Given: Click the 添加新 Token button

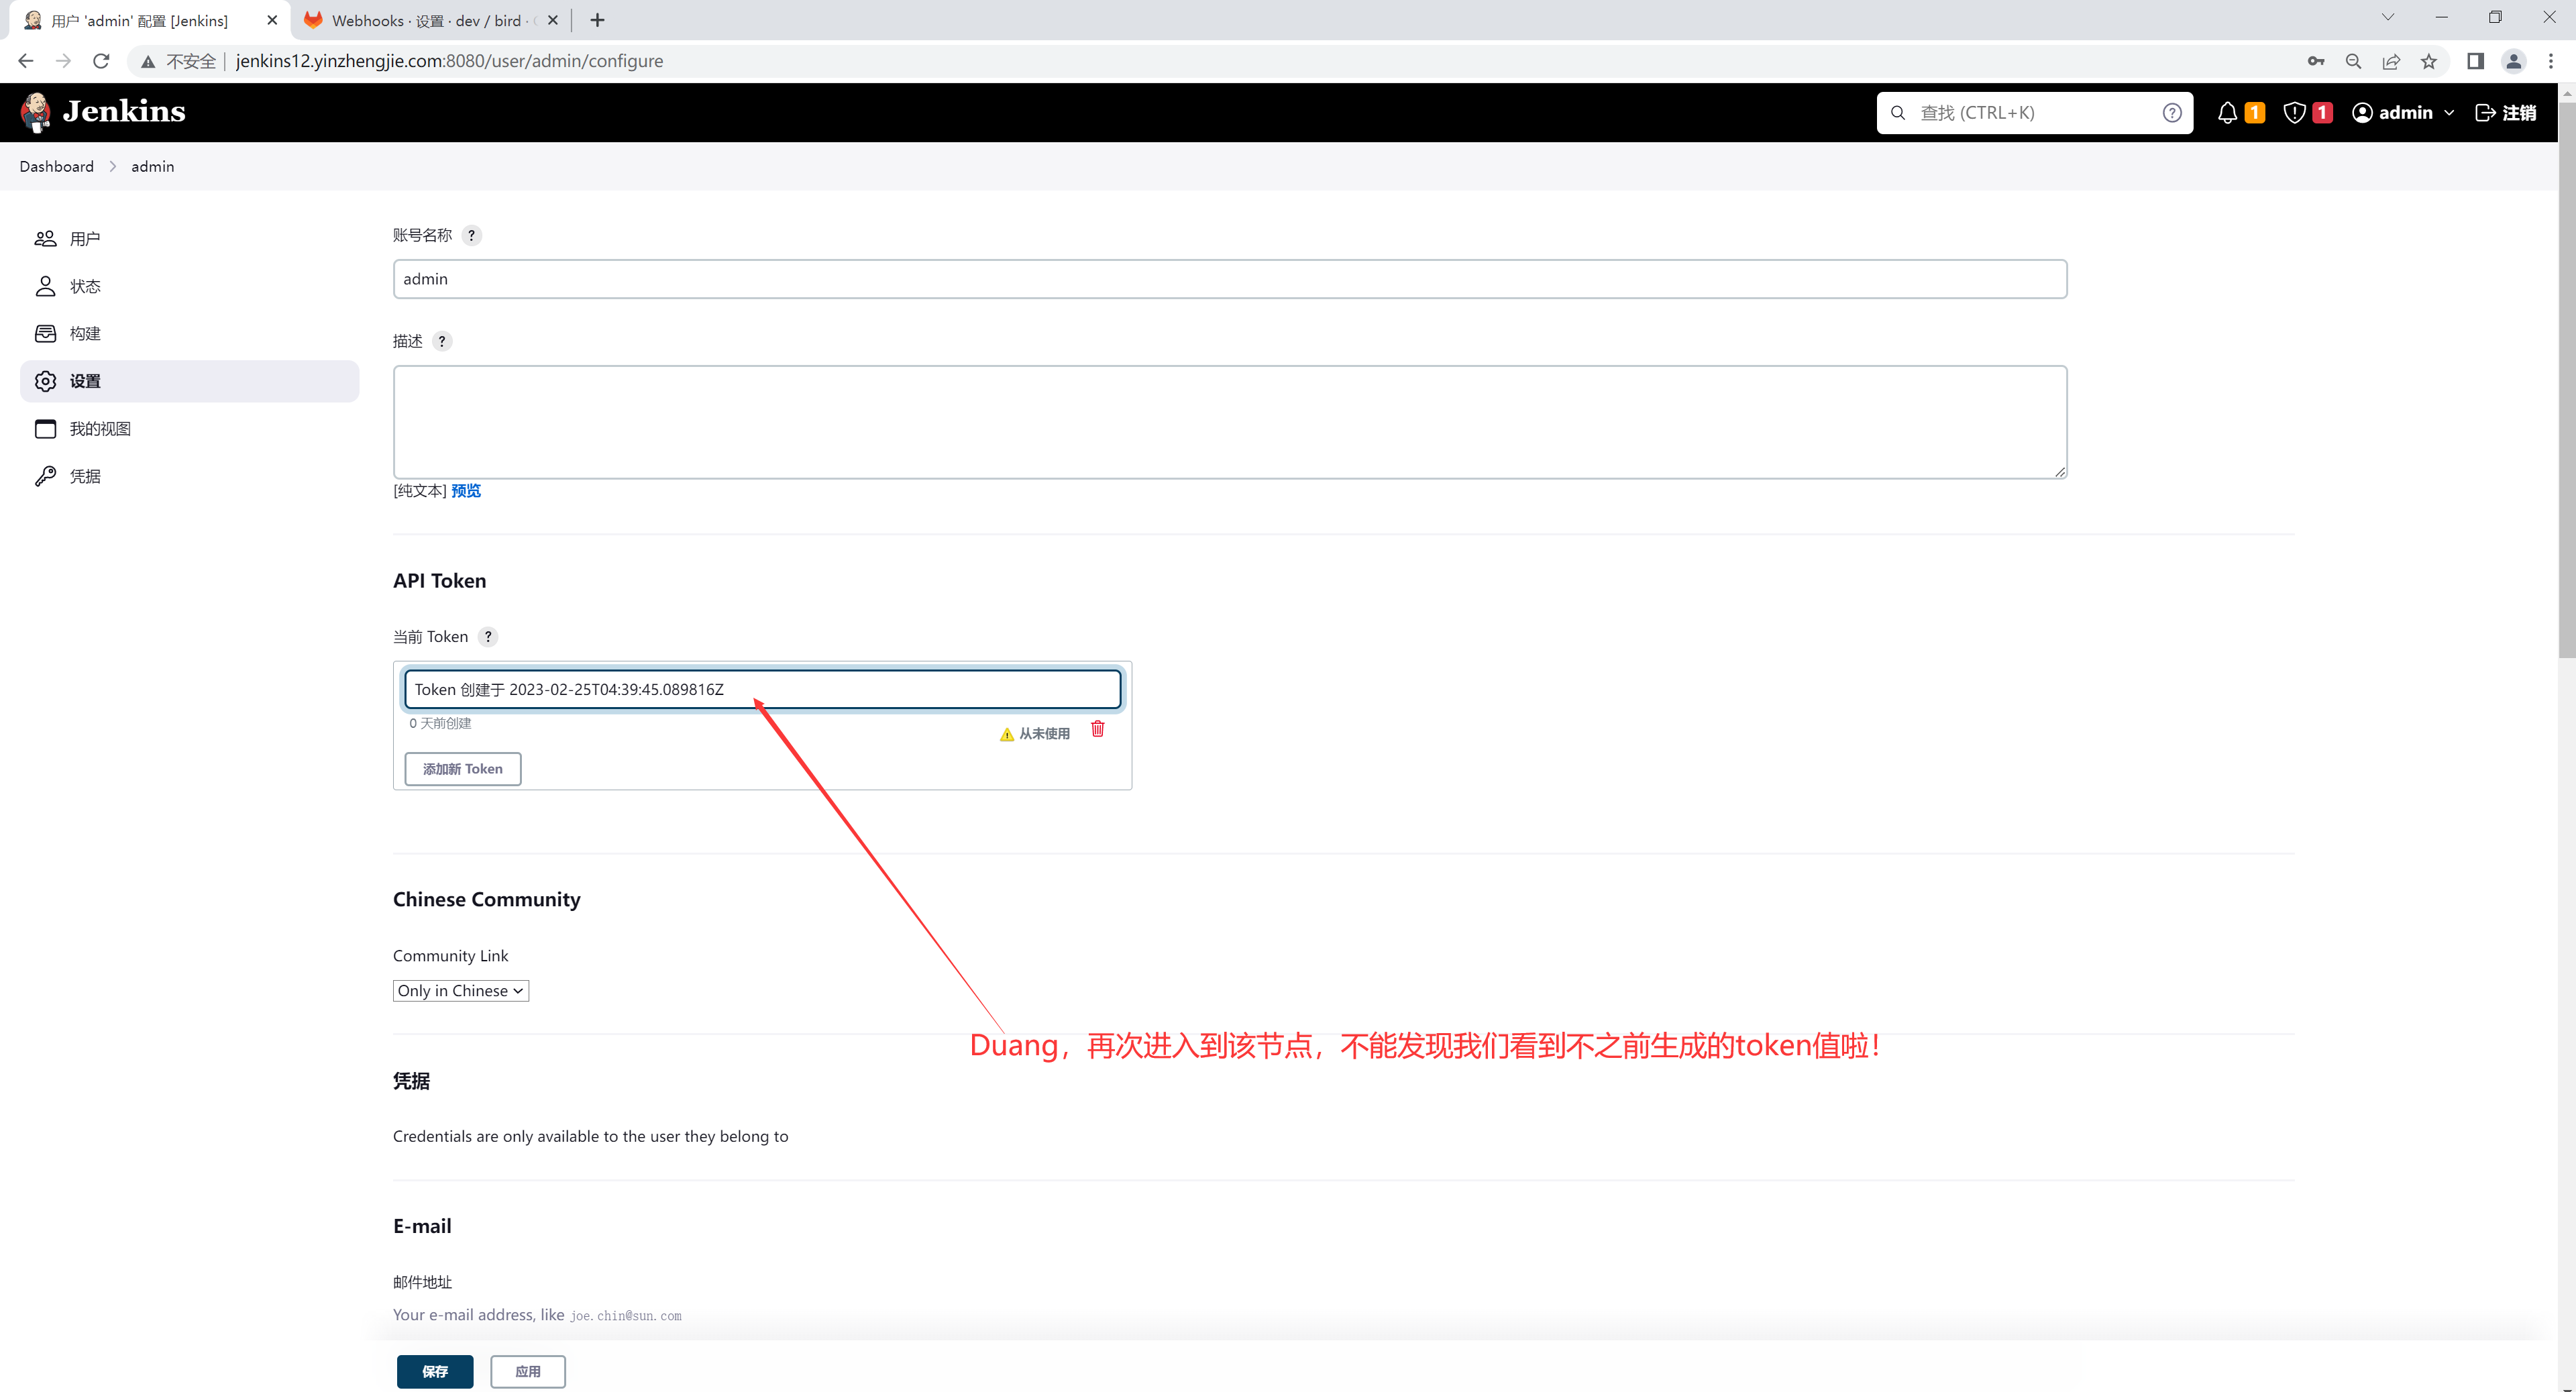Looking at the screenshot, I should 462,769.
